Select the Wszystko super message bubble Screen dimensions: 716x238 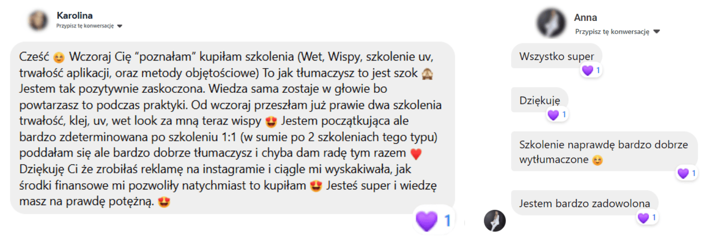tap(557, 56)
